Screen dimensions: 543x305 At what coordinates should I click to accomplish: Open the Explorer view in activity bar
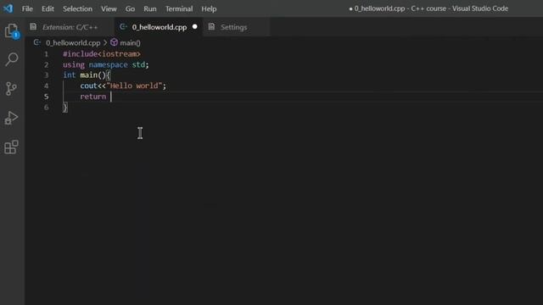pyautogui.click(x=11, y=31)
